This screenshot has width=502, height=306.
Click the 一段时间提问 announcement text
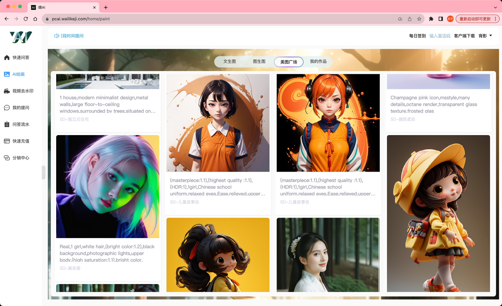click(x=72, y=36)
